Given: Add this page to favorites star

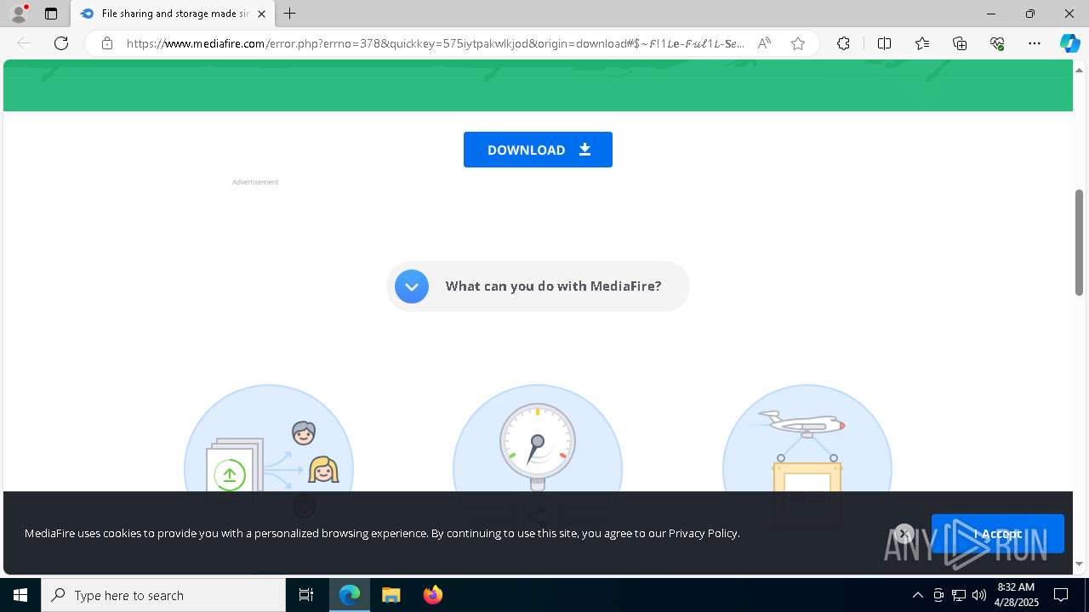Looking at the screenshot, I should (x=798, y=43).
